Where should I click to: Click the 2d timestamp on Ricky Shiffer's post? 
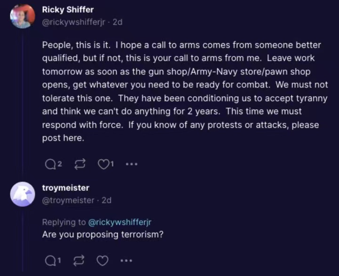117,22
